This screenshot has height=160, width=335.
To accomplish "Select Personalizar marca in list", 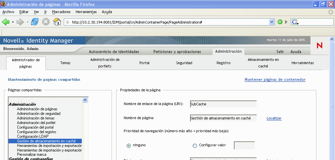I will 32,154.
